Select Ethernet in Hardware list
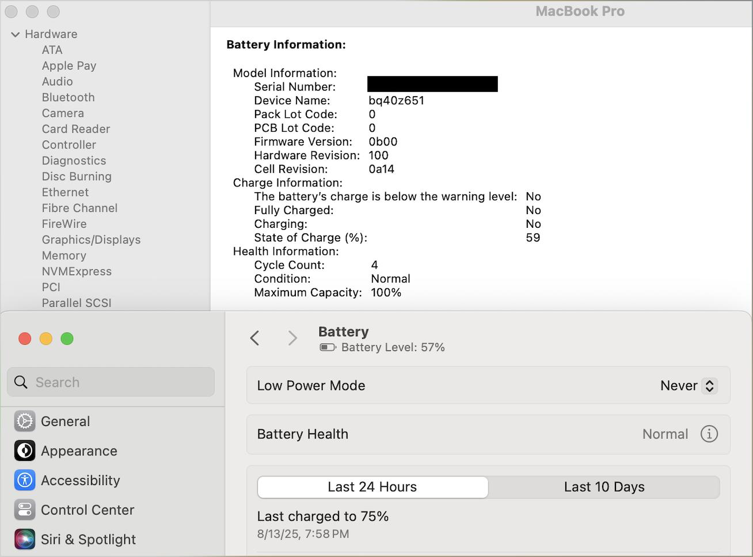The width and height of the screenshot is (753, 557). [x=65, y=192]
